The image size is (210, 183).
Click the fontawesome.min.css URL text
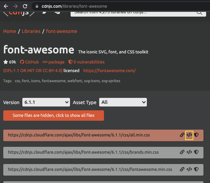(90, 169)
